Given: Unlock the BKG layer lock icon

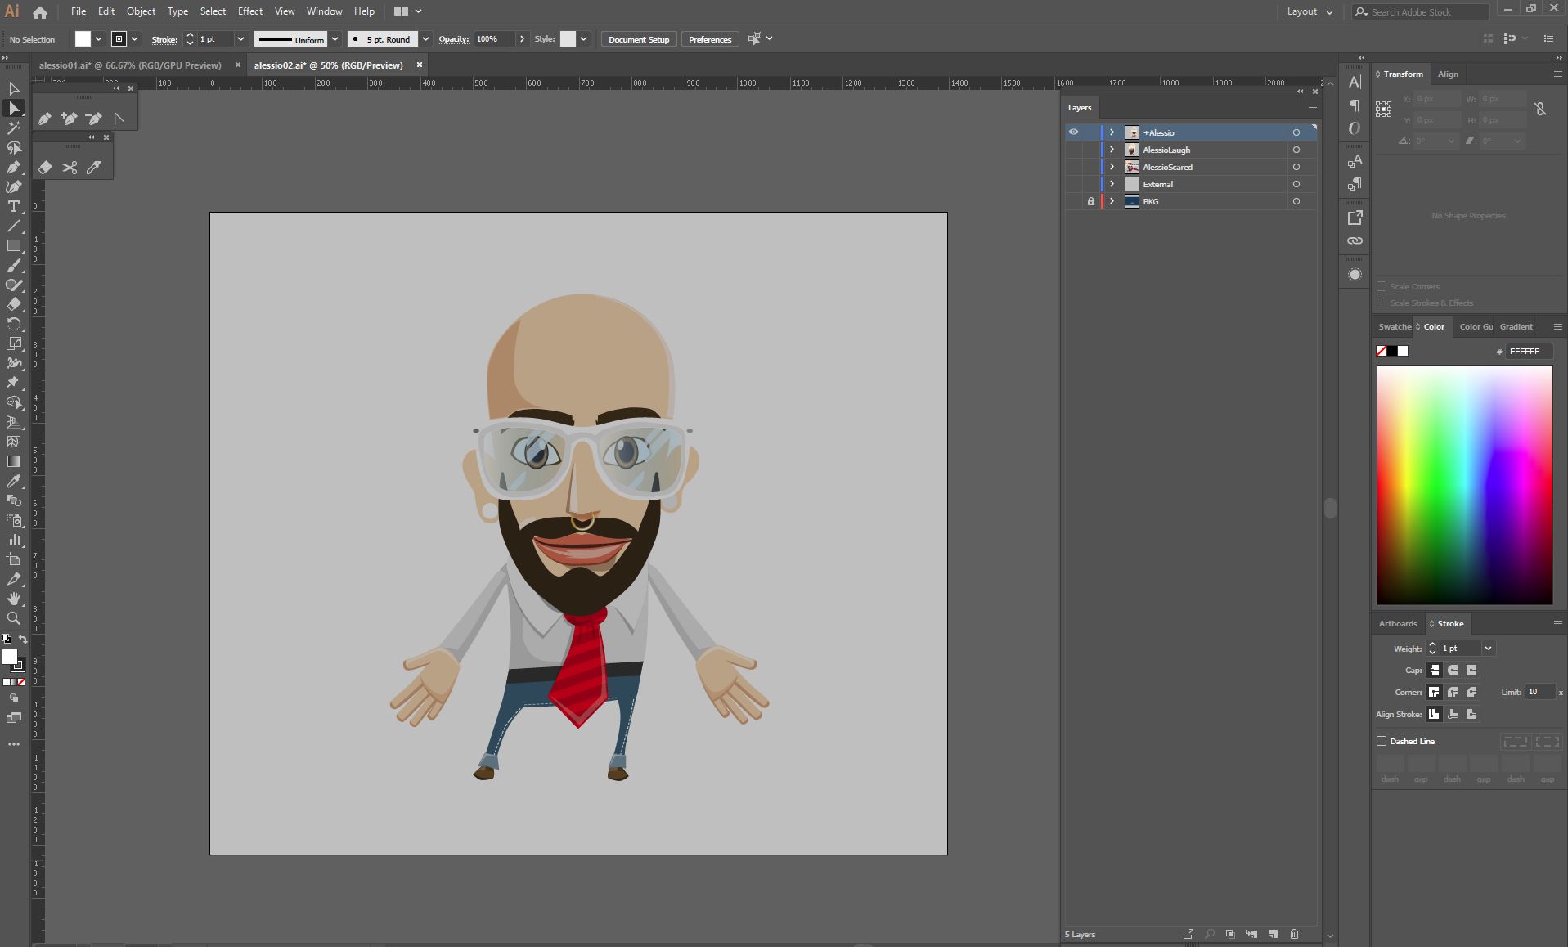Looking at the screenshot, I should click(1090, 201).
